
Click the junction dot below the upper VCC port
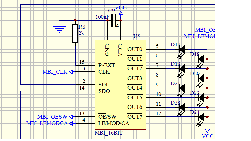(x=120, y=20)
